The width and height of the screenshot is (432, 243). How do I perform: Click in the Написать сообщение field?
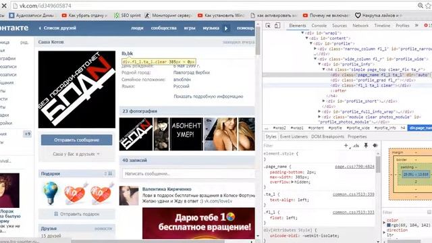pos(188,174)
